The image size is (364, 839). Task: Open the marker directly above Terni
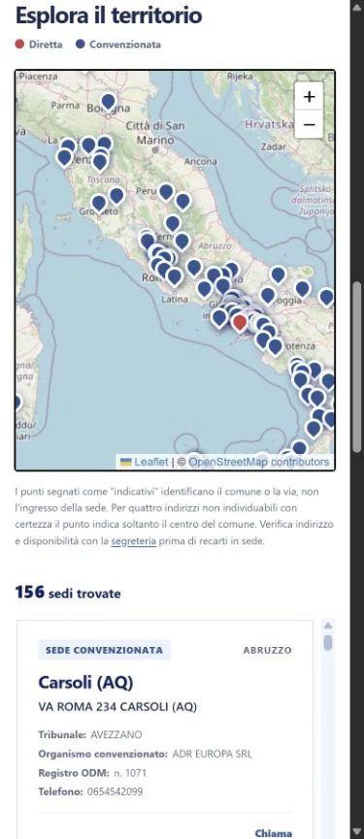173,224
